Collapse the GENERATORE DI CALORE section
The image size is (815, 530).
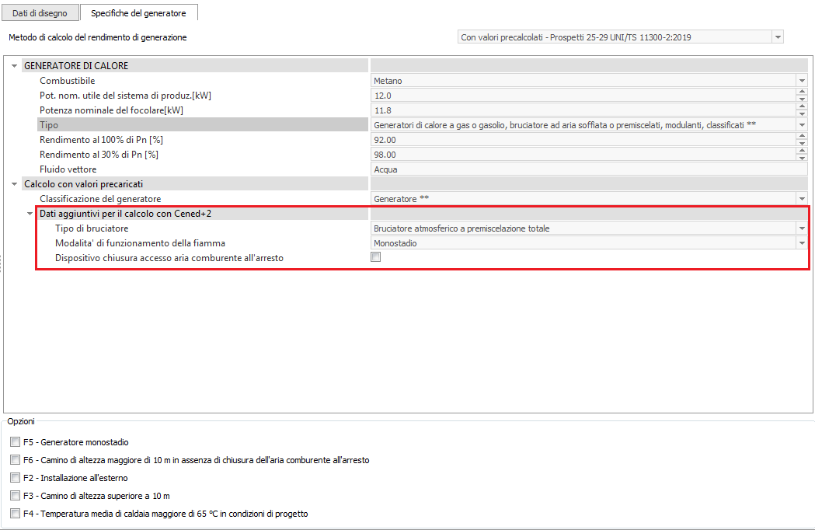[14, 66]
